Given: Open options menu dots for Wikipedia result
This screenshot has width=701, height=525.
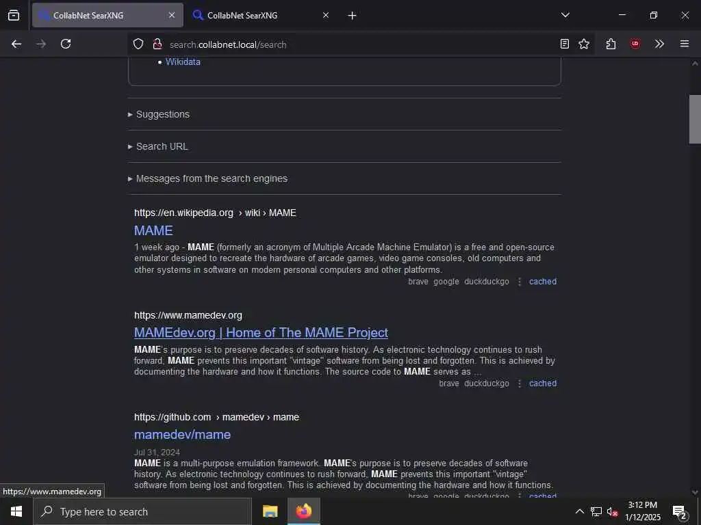Looking at the screenshot, I should [520, 282].
